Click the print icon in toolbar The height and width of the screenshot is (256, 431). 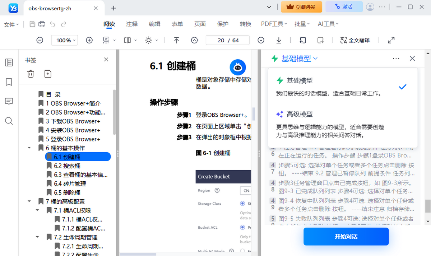click(x=42, y=24)
